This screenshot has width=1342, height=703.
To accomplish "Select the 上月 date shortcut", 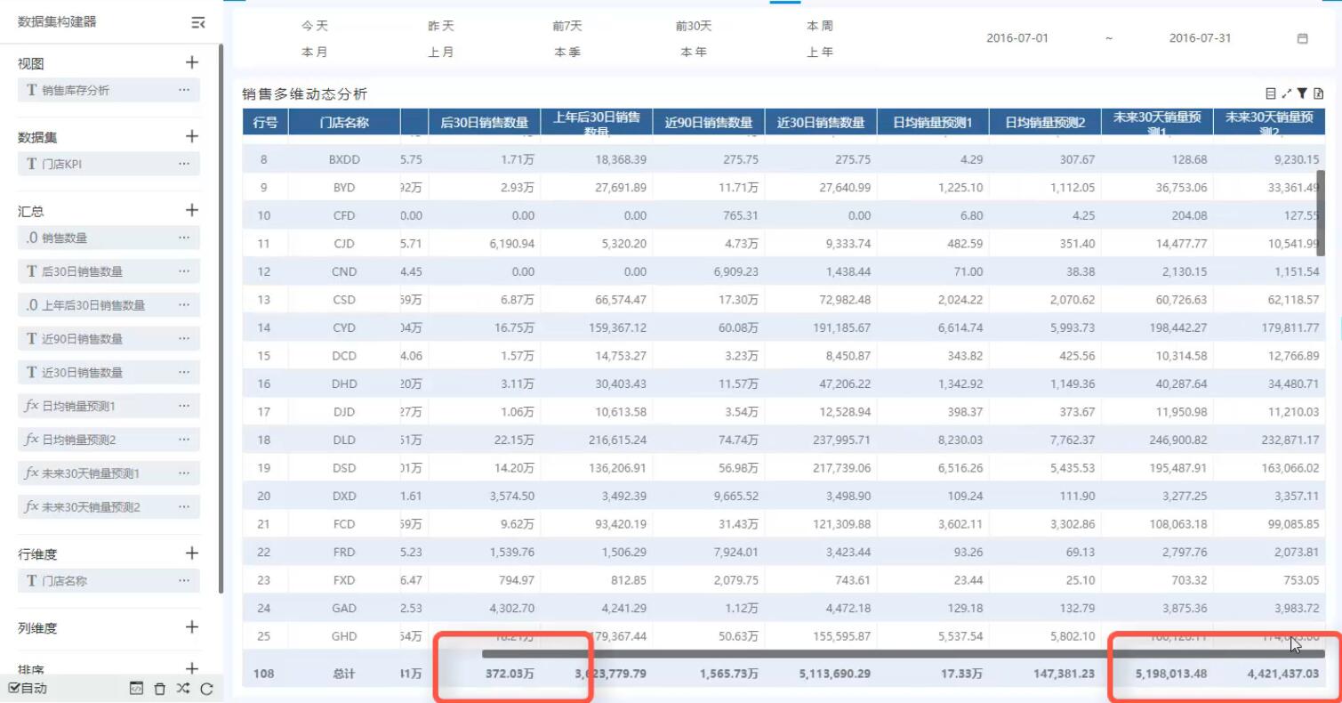I will pos(440,52).
